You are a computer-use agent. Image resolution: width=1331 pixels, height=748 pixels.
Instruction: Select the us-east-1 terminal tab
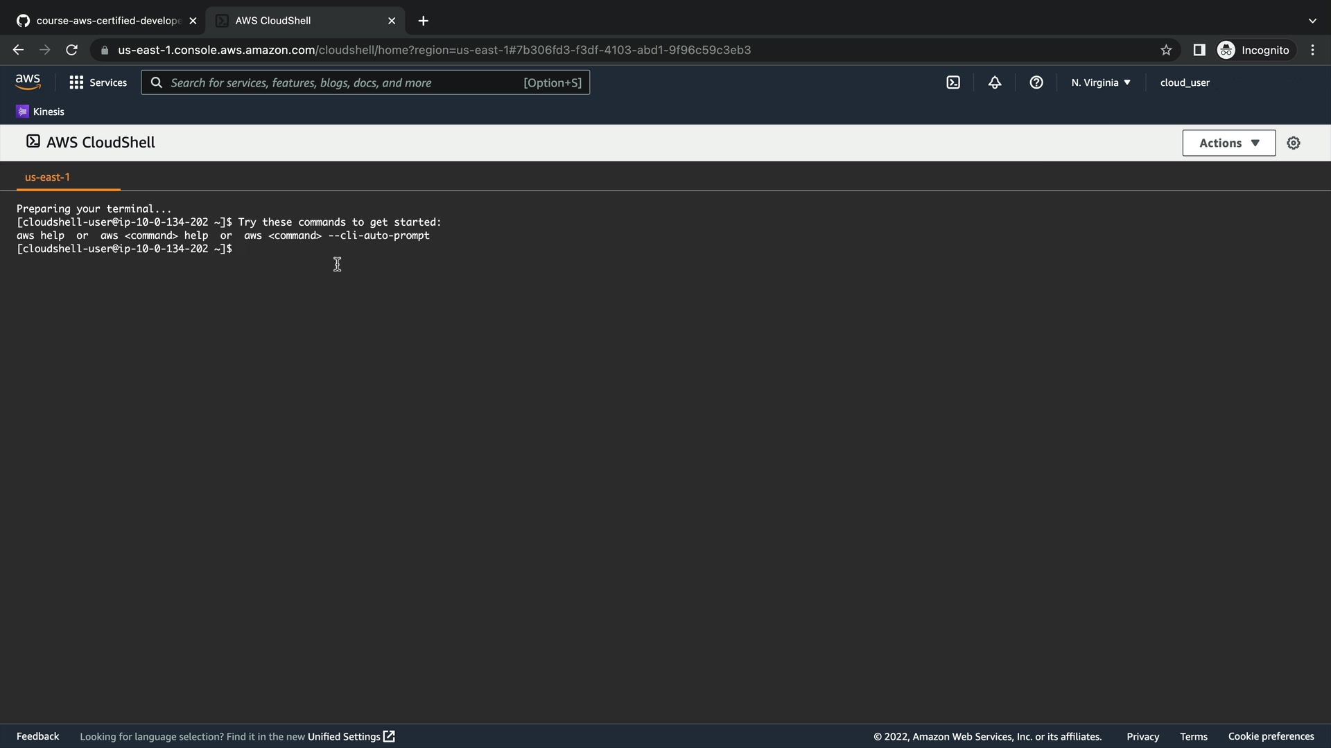point(47,177)
